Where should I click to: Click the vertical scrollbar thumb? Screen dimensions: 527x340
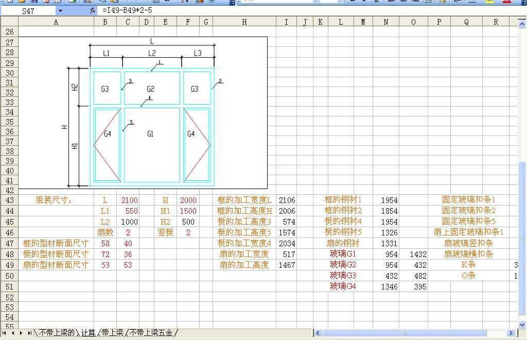click(522, 239)
